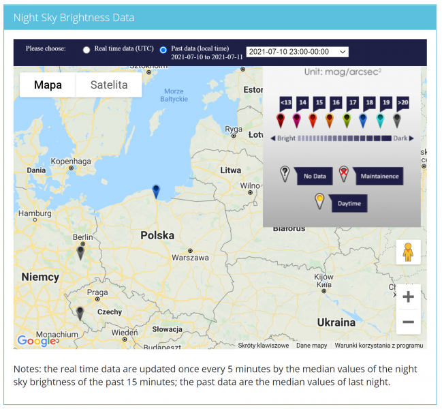The image size is (442, 409).
Task: Click the dropdown chevron arrow of time selector
Action: (343, 52)
